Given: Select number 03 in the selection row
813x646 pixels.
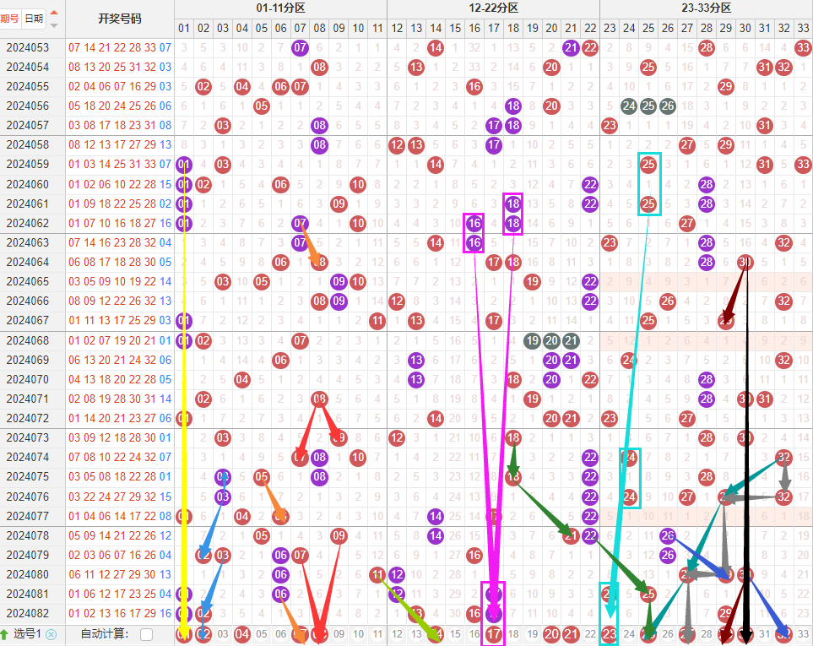Looking at the screenshot, I should [x=223, y=634].
